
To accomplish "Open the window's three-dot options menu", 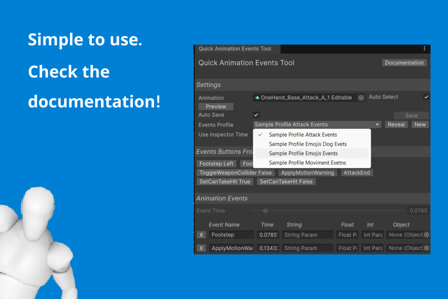I will [424, 49].
